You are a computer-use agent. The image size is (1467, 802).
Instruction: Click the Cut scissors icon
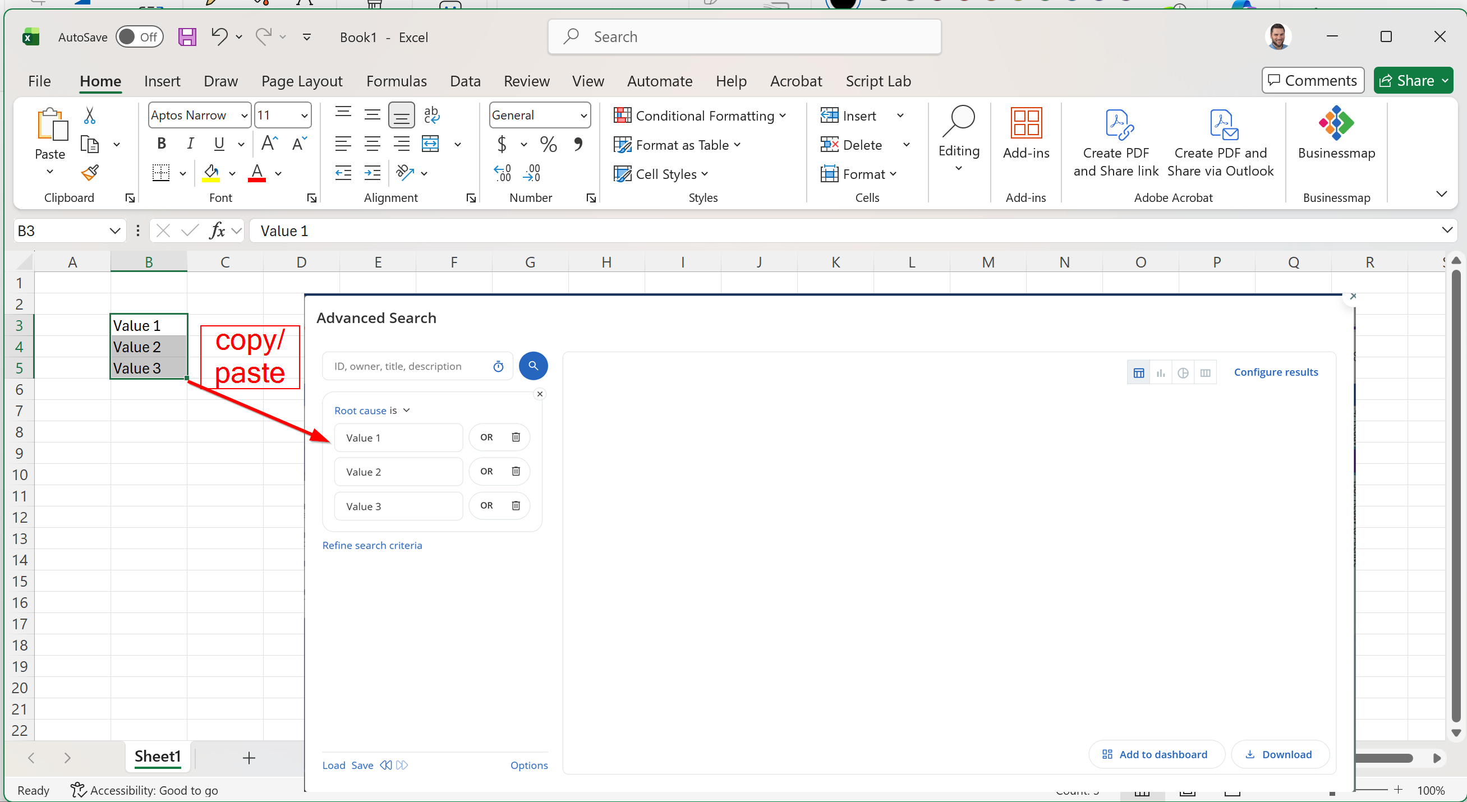click(x=89, y=116)
